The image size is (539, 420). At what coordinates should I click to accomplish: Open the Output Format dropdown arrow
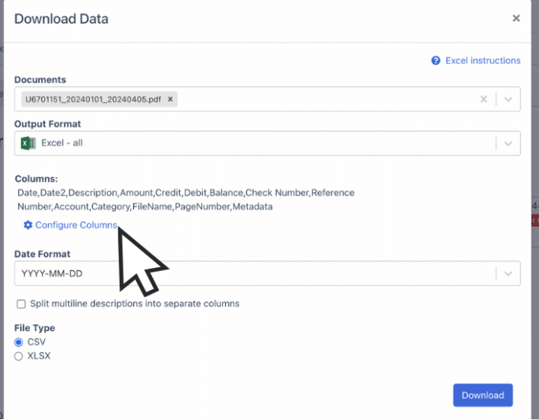(x=508, y=143)
